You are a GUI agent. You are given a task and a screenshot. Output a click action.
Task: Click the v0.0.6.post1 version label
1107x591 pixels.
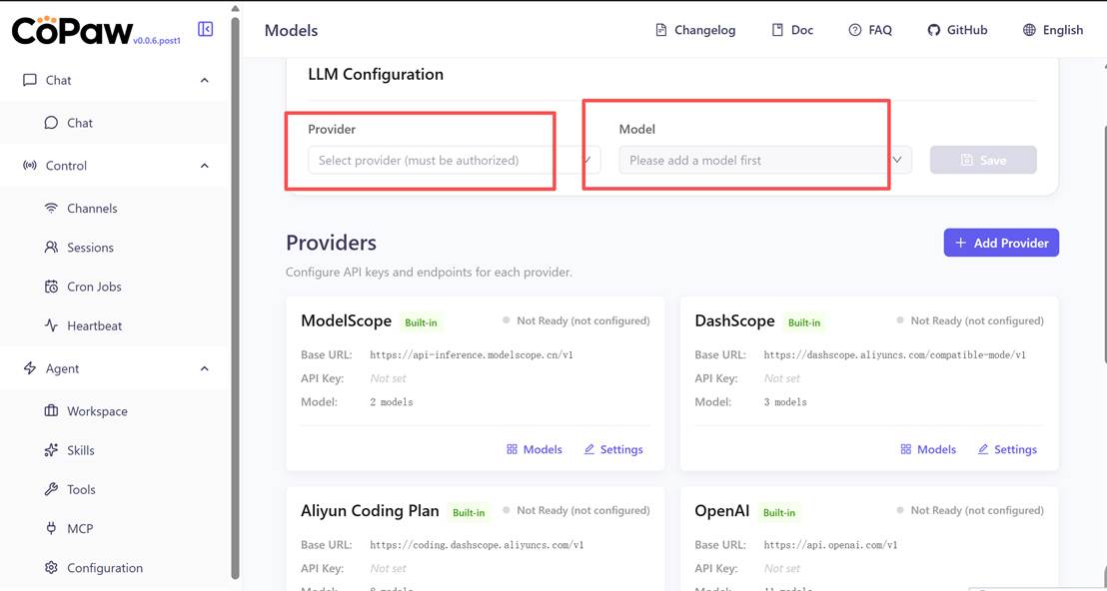click(x=157, y=41)
